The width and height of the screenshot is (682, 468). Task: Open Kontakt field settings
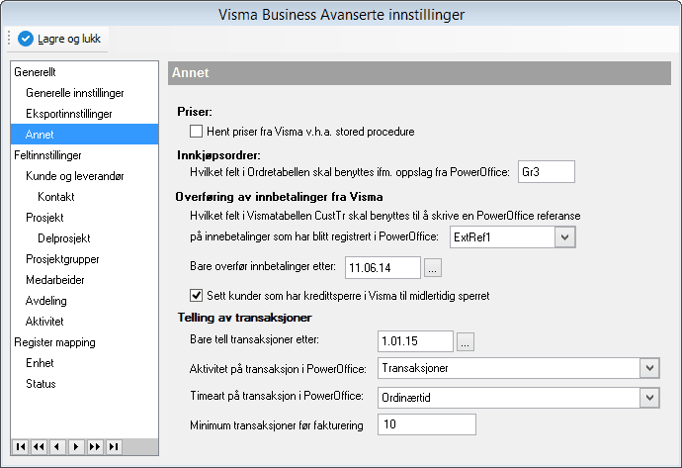pyautogui.click(x=56, y=197)
